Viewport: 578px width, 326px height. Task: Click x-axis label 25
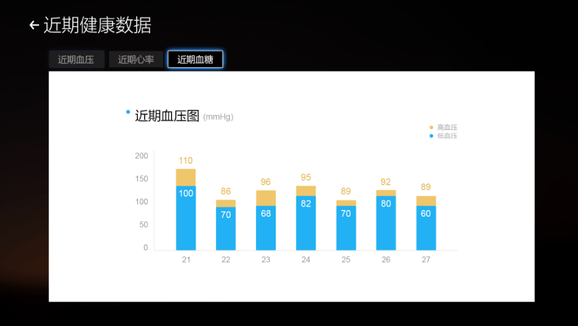point(346,260)
